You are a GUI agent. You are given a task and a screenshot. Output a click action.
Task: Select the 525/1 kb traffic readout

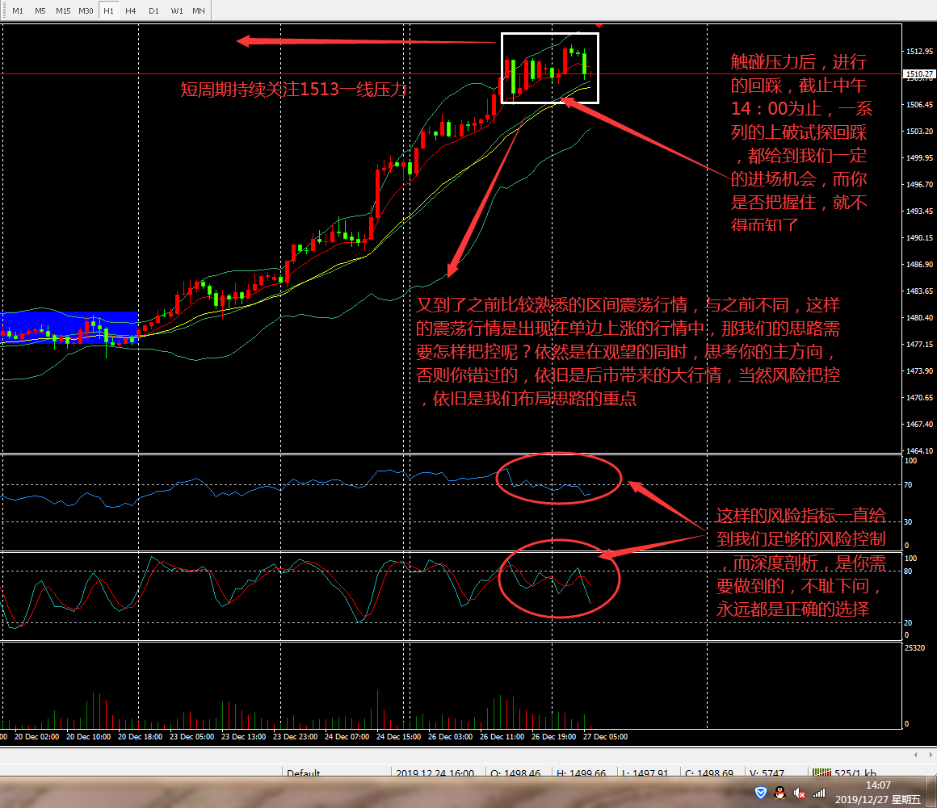point(855,772)
